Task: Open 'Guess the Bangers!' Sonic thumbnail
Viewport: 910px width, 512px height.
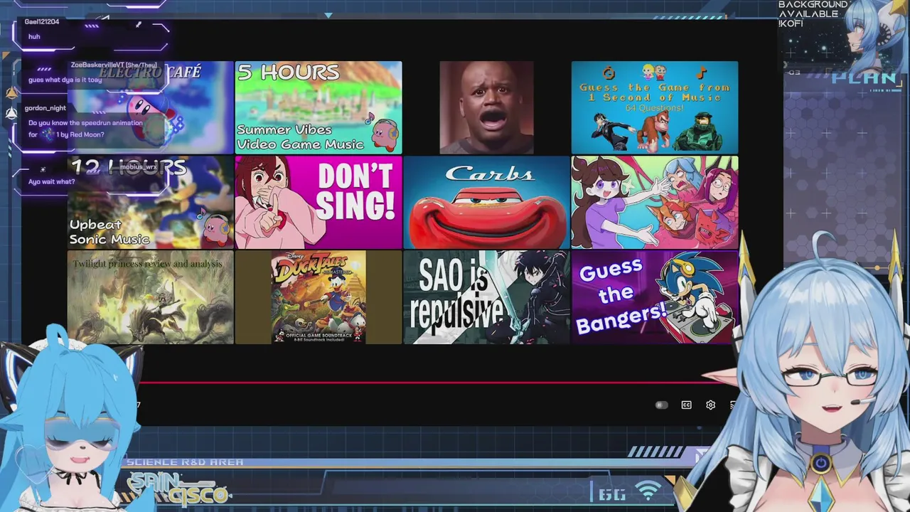Action: tap(655, 297)
